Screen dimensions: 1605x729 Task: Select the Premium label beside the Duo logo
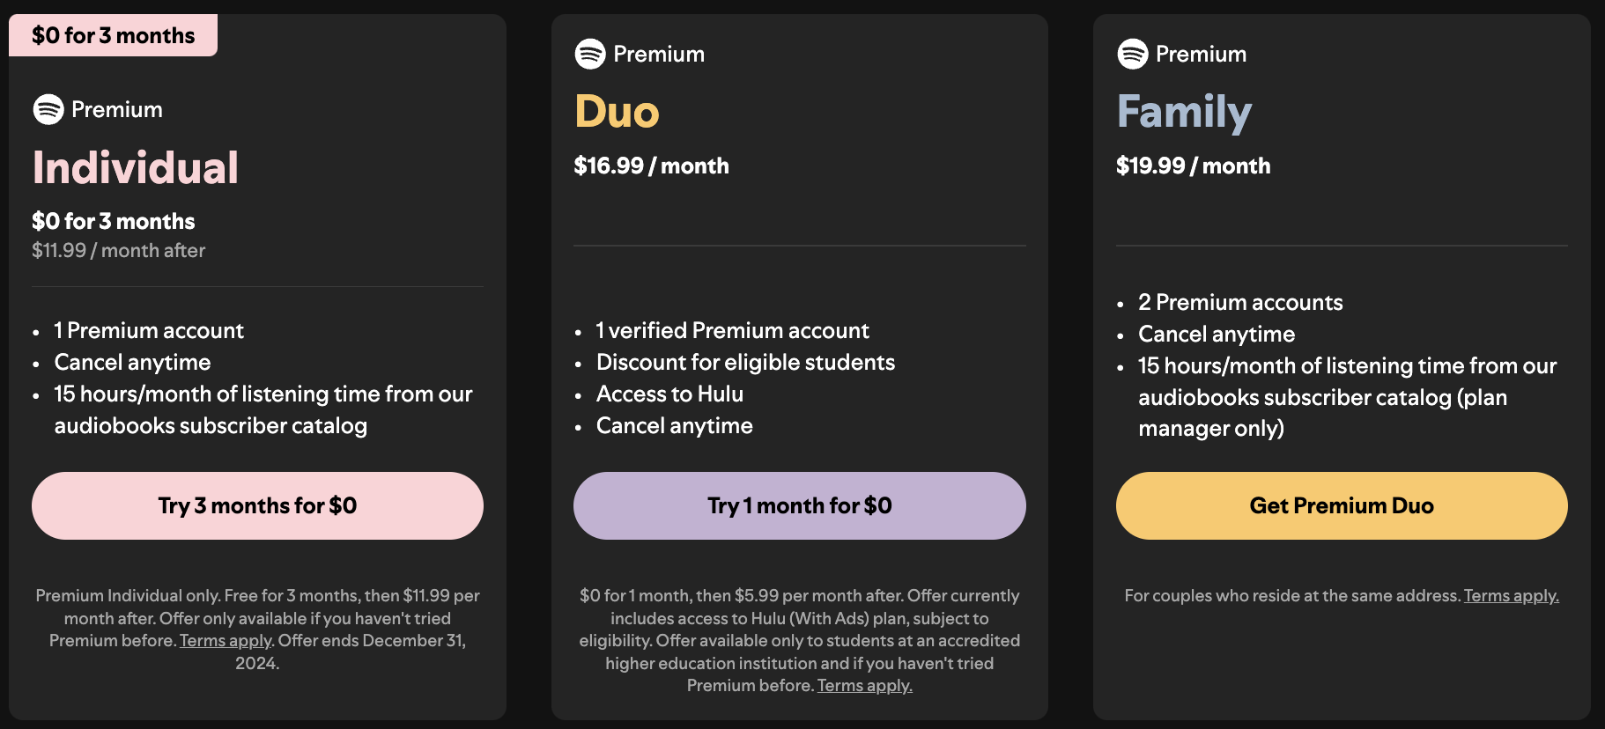click(x=658, y=54)
